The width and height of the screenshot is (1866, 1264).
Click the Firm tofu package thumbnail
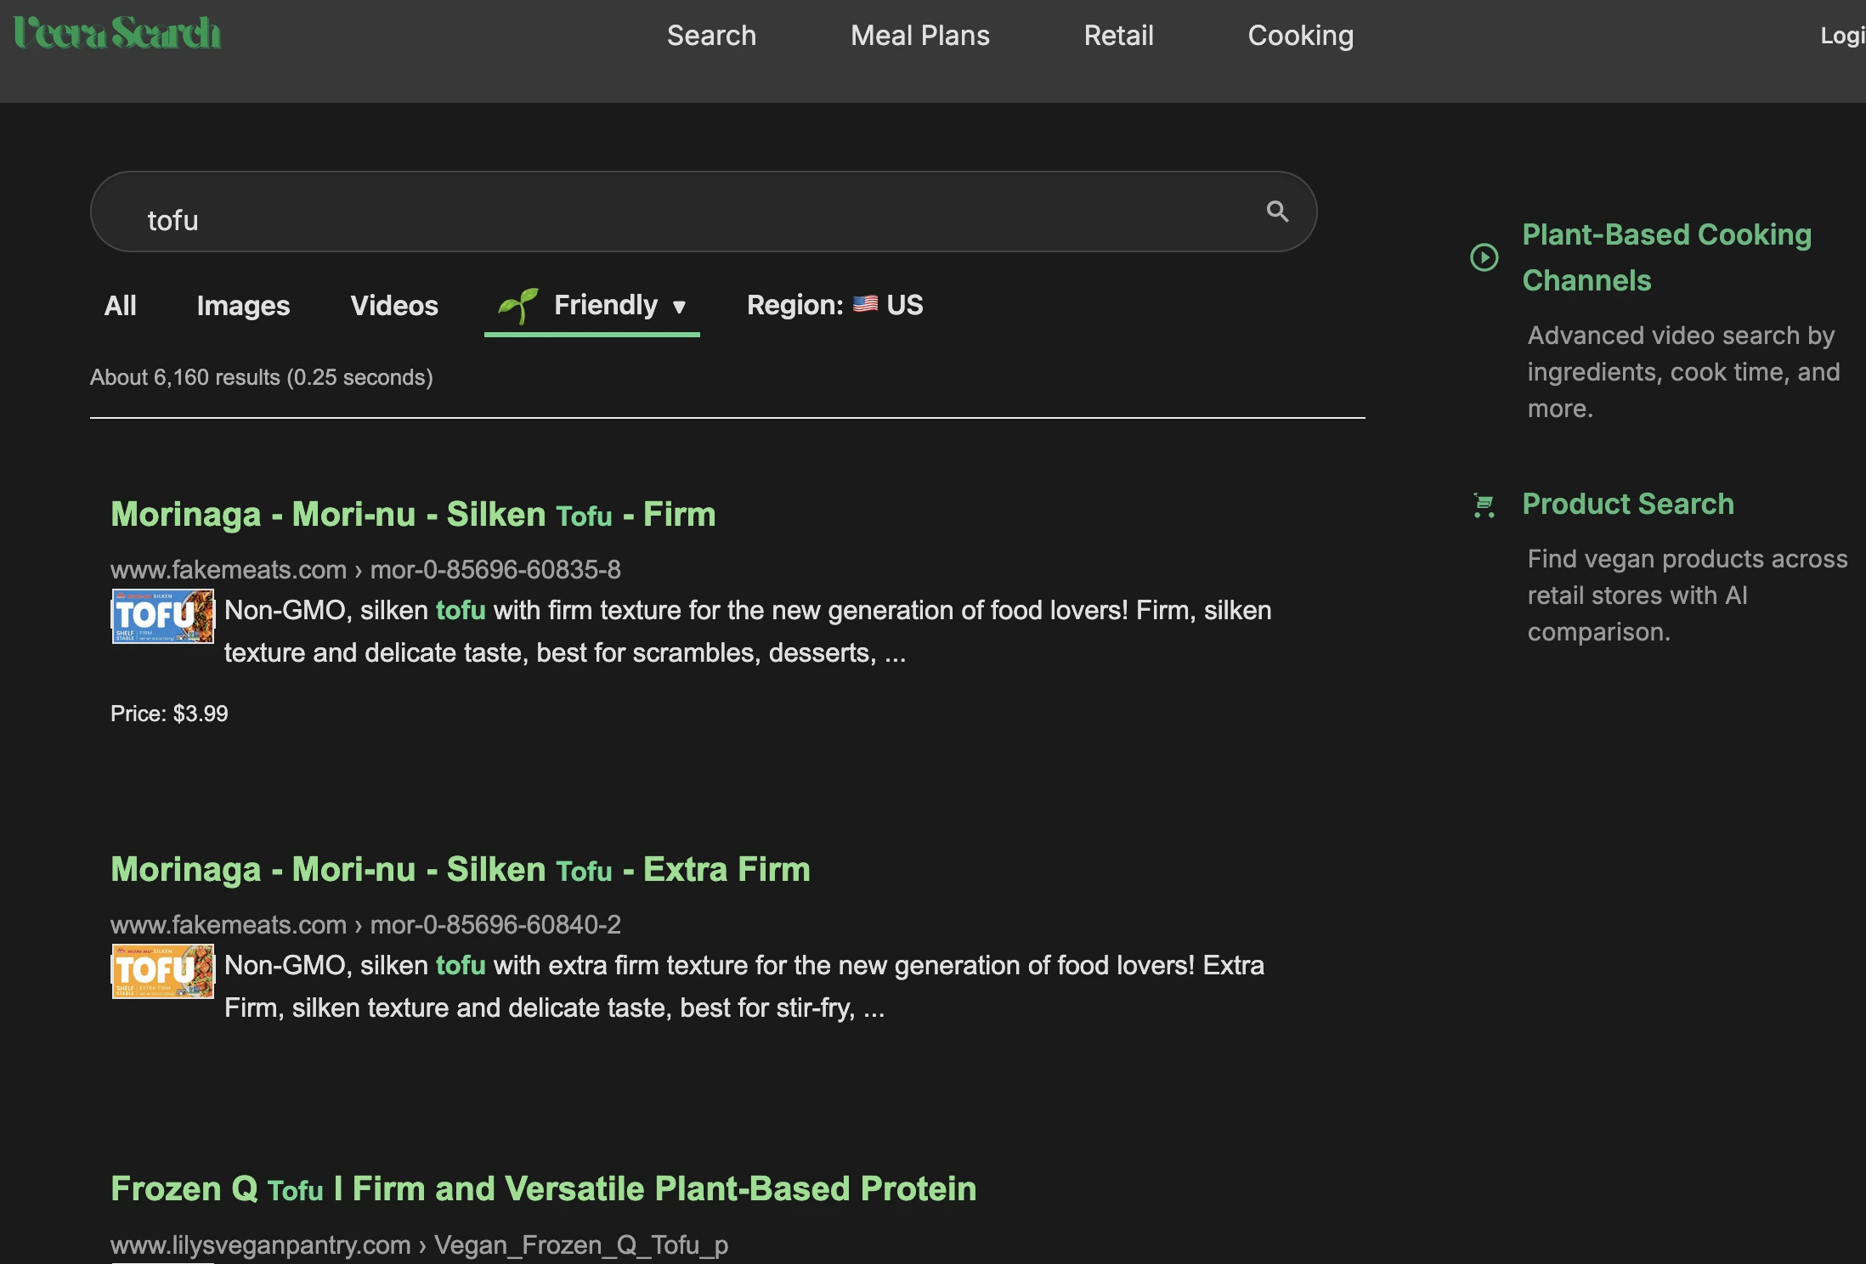coord(163,616)
